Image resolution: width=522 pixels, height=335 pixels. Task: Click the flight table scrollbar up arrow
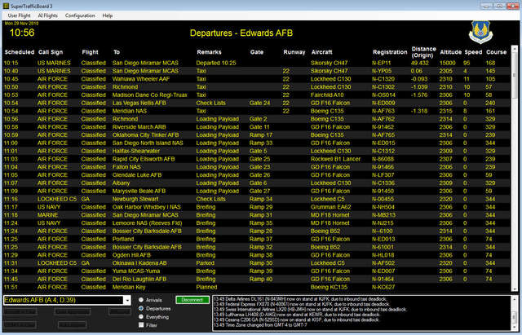coord(515,49)
